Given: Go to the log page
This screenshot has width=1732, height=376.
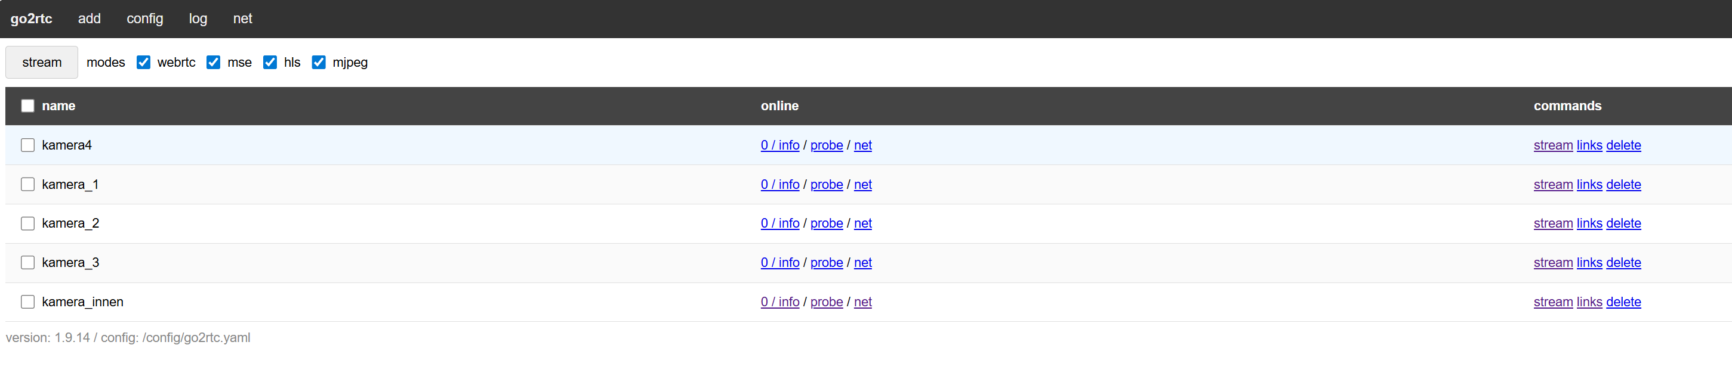Looking at the screenshot, I should click(198, 19).
